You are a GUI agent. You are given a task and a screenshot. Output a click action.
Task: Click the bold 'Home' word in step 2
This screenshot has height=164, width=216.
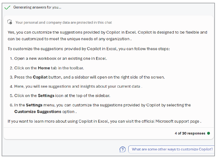(x=44, y=68)
